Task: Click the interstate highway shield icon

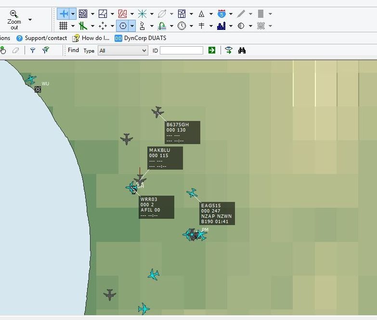Action: pyautogui.click(x=221, y=14)
